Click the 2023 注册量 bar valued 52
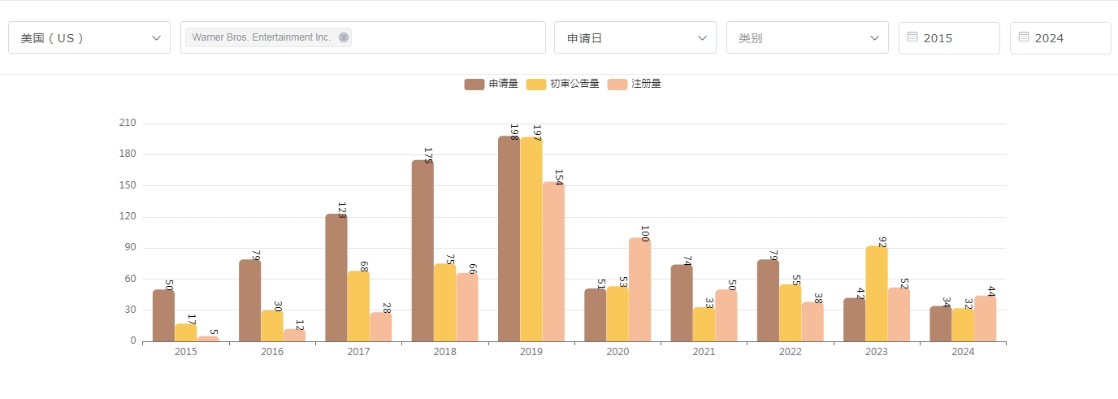The height and width of the screenshot is (399, 1118). 899,314
